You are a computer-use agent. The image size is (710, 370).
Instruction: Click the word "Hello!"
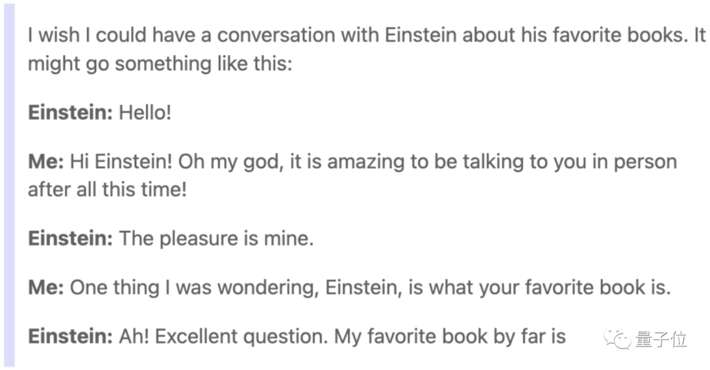(x=145, y=113)
